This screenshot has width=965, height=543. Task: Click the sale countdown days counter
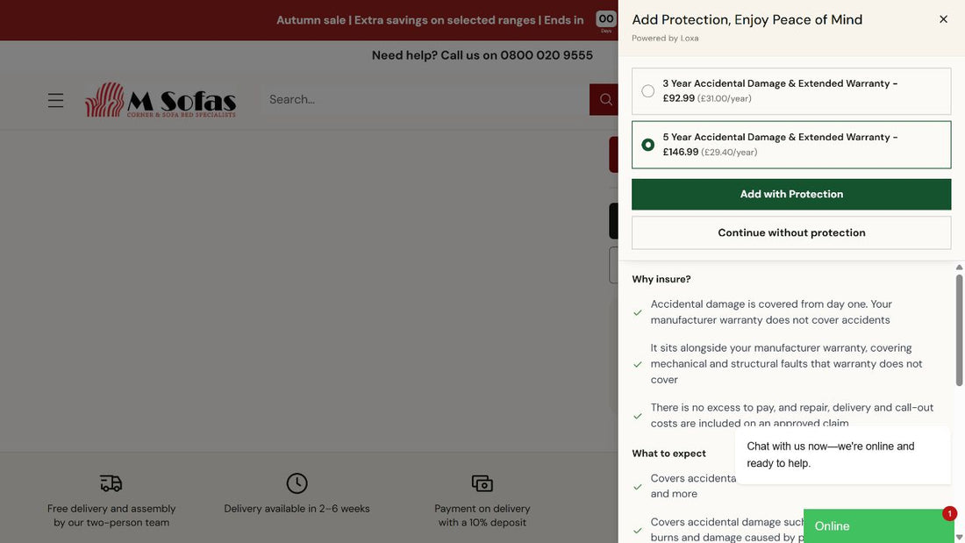606,22
